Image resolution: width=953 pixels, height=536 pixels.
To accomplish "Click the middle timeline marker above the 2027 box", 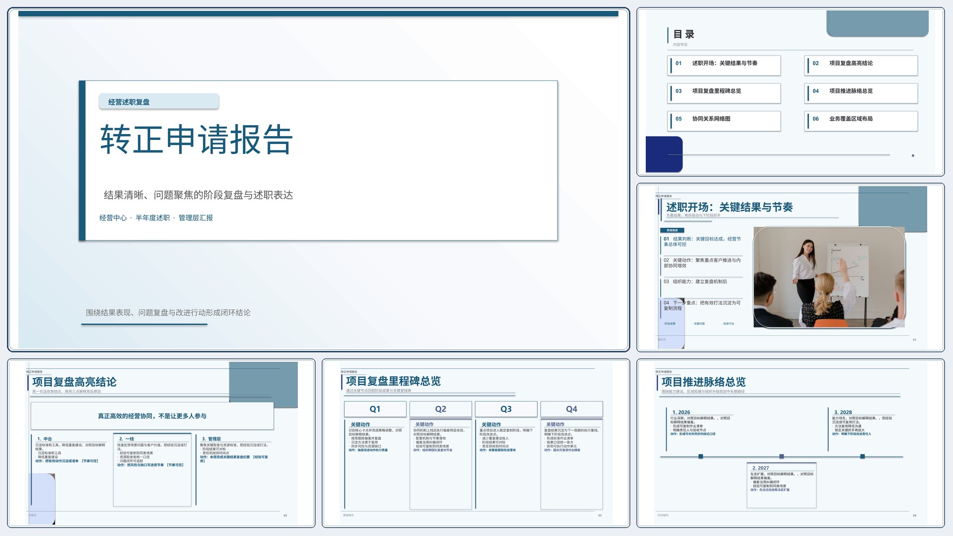I will 782,456.
